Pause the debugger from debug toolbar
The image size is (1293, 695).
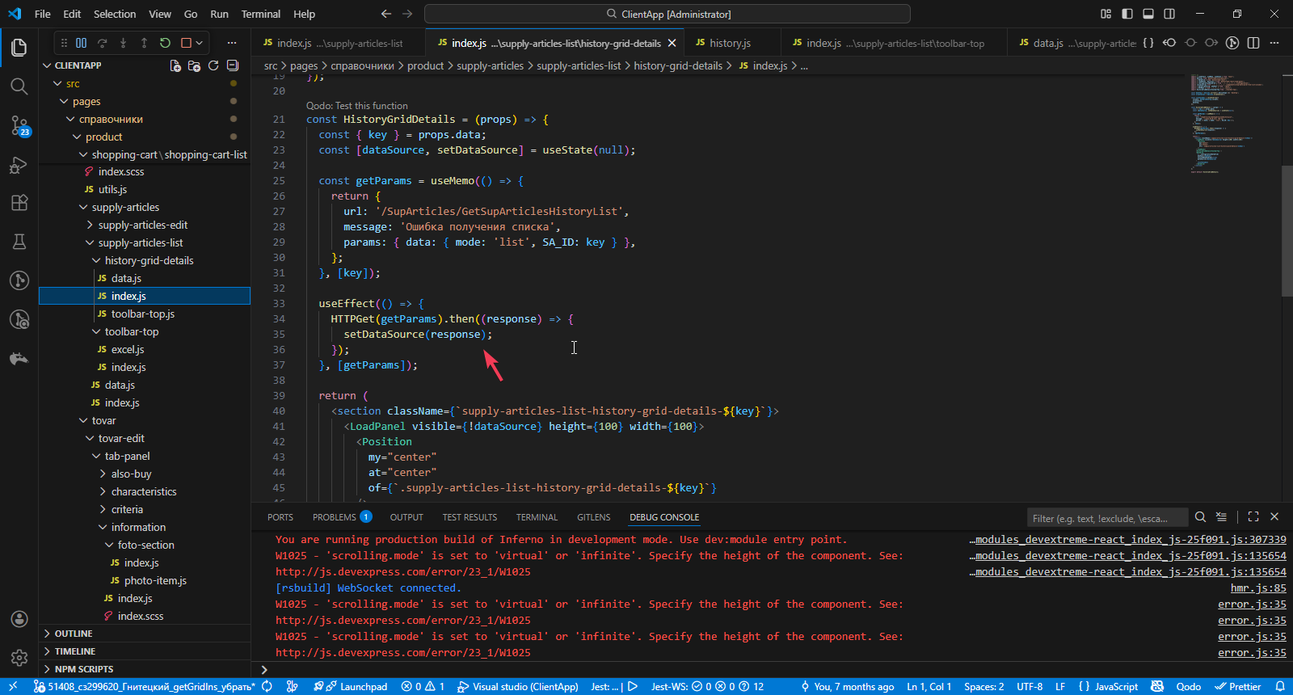[x=82, y=43]
